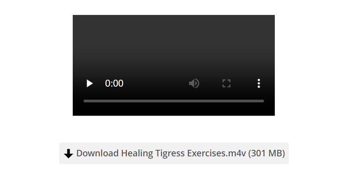Screen dimensions: 346x174
Task: Click the word "Download" in the button
Action: click(97, 153)
